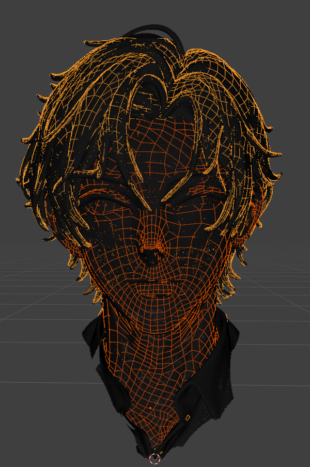This screenshot has width=310, height=467.
Task: Click the orange origin dot on the chest
Action: (150, 408)
